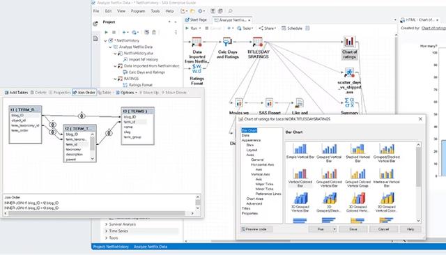Open the Edit menu
This screenshot has height=255, width=446.
[x=108, y=11]
